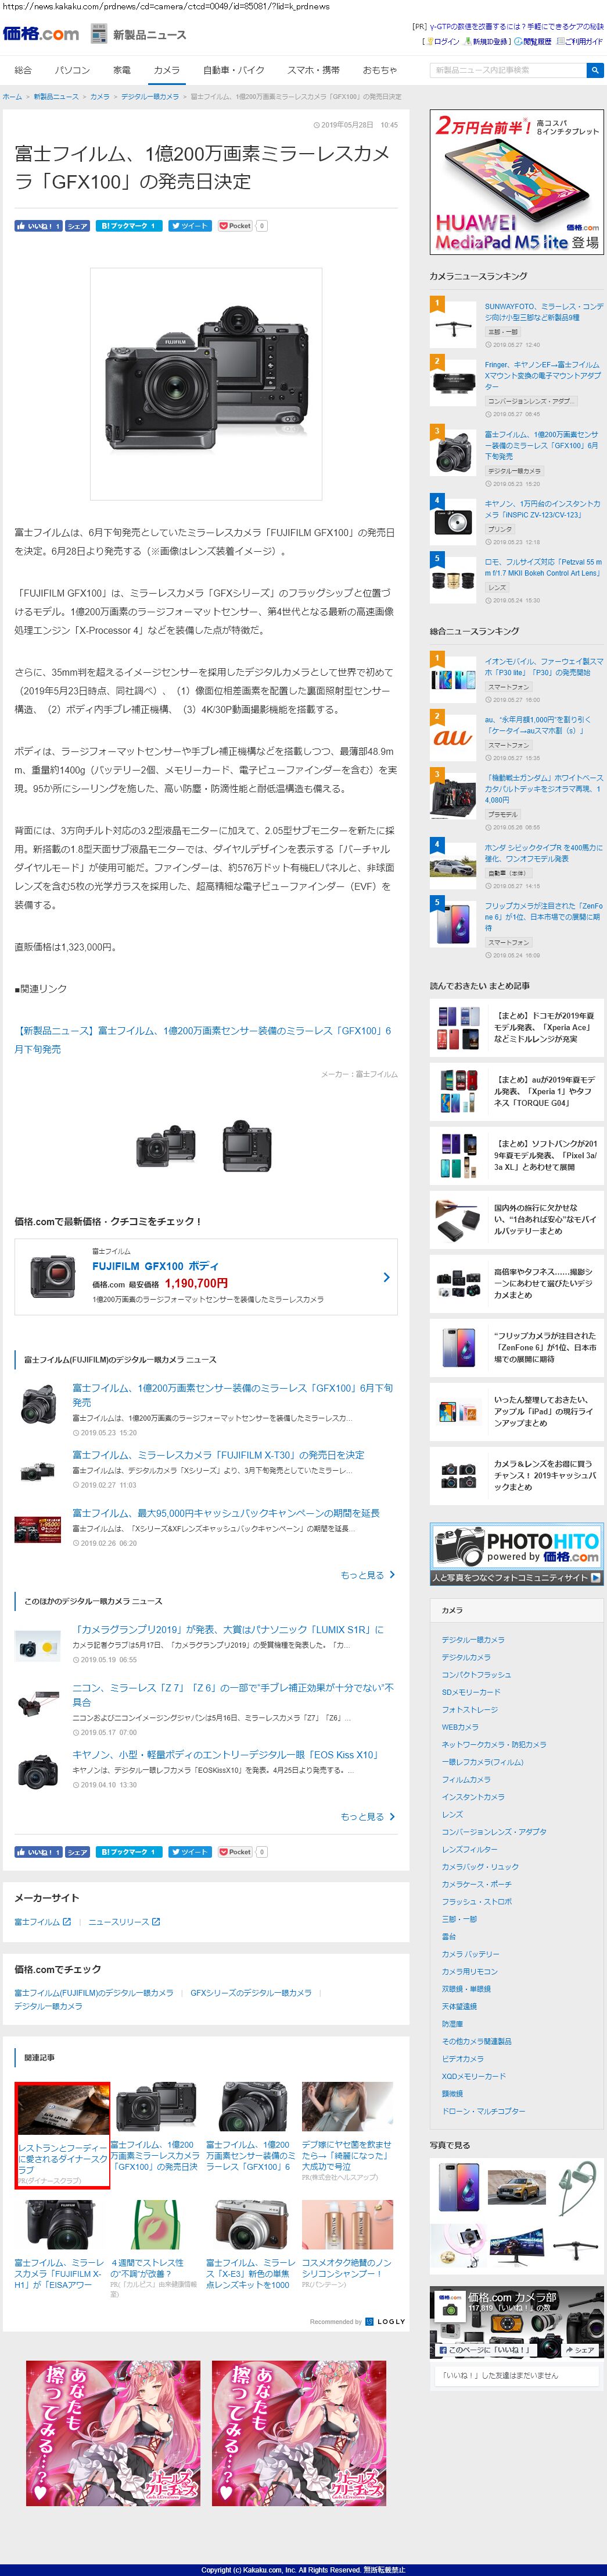The width and height of the screenshot is (607, 2576).
Task: Open キヤノン iNSPiC ZV-123 ranking article
Action: (x=542, y=509)
